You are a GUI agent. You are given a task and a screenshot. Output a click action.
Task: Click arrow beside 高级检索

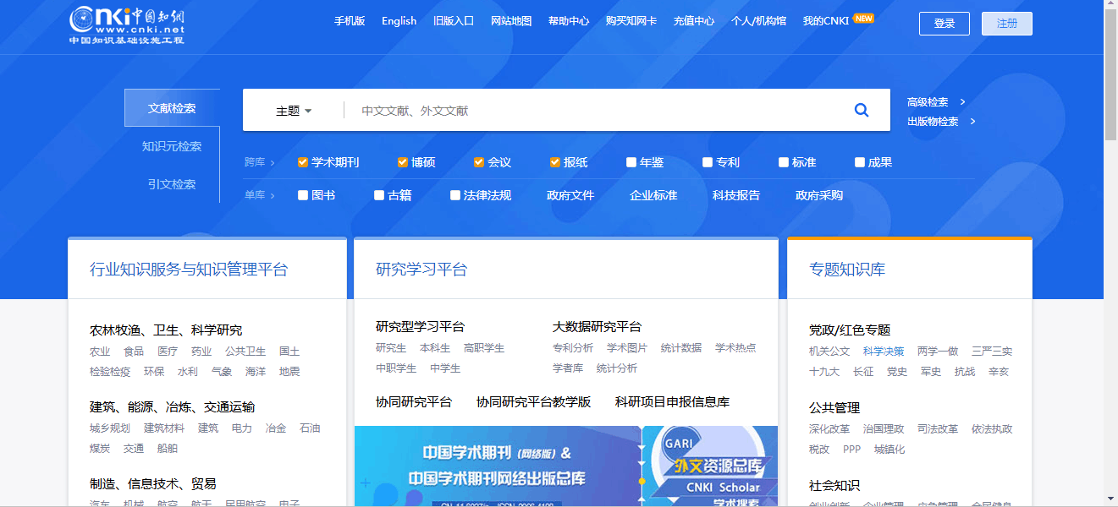click(x=963, y=102)
